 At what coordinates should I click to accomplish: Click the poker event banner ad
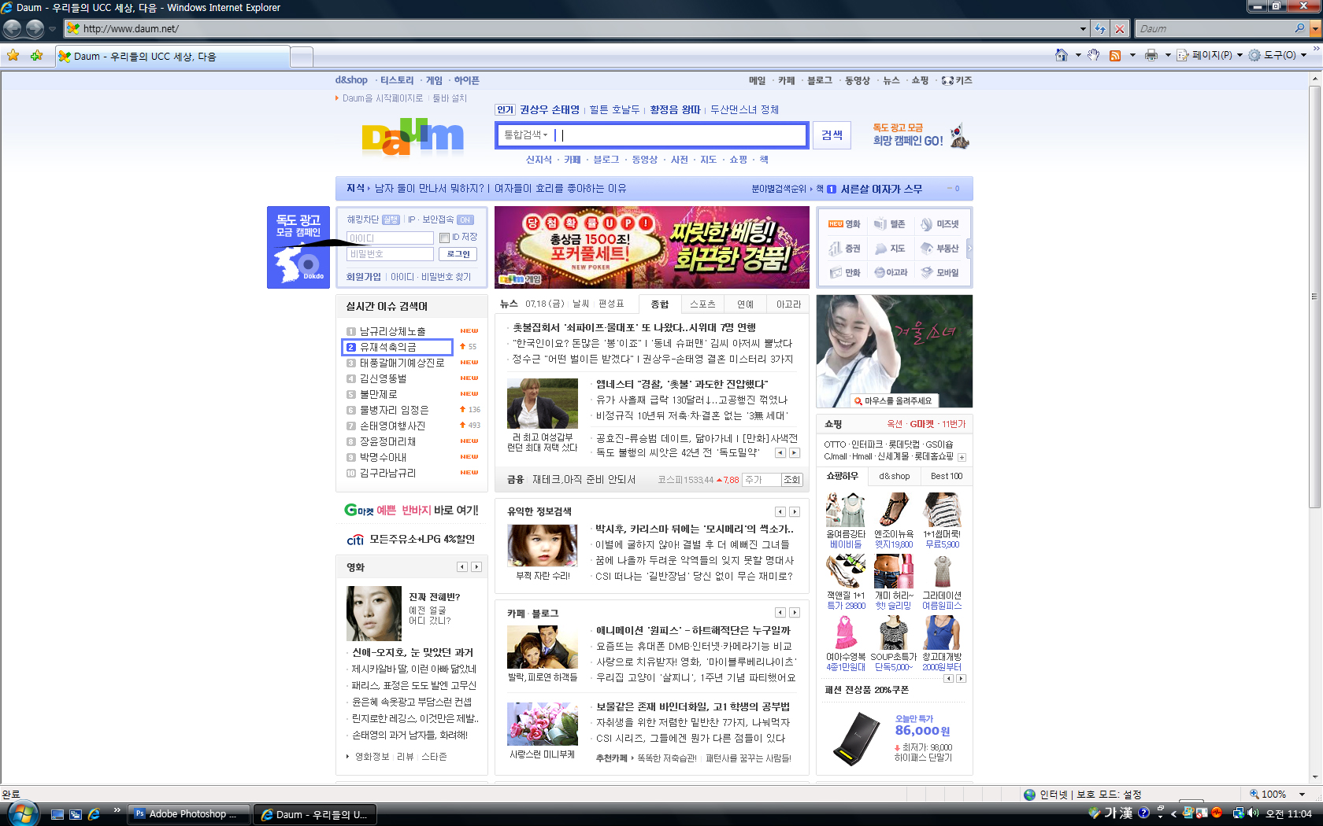pyautogui.click(x=651, y=247)
